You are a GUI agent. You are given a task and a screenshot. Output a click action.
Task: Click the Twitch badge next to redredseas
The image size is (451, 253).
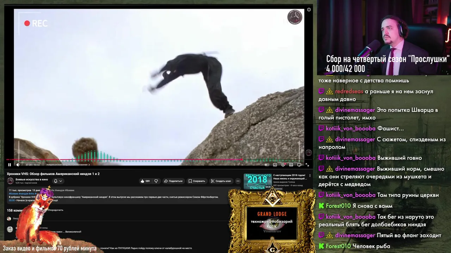coord(321,91)
